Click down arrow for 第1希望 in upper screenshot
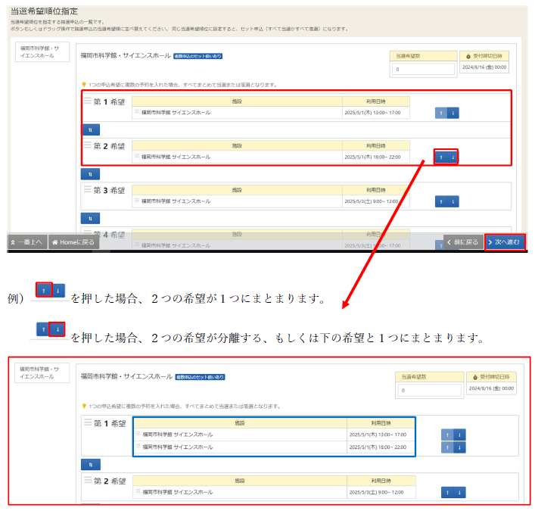Viewport: 535px width, 511px height. point(453,113)
